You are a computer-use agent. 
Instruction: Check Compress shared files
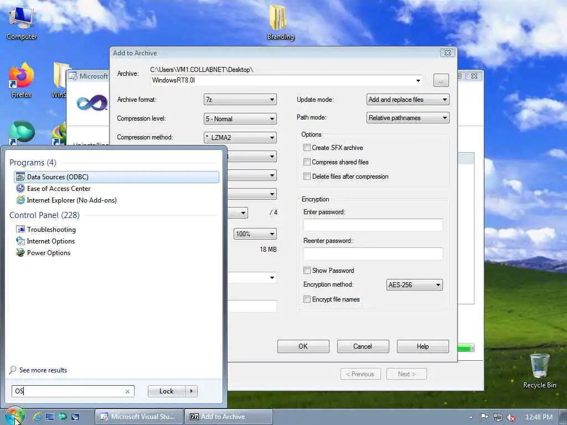[x=307, y=162]
